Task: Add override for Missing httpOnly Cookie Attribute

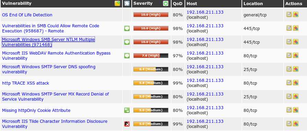Action: point(296,110)
